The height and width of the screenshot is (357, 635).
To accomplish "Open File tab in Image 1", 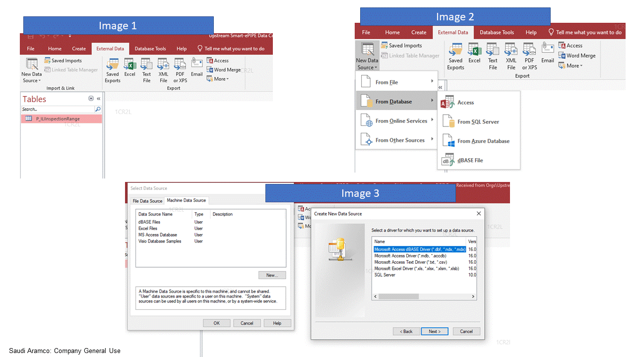I will (x=31, y=49).
